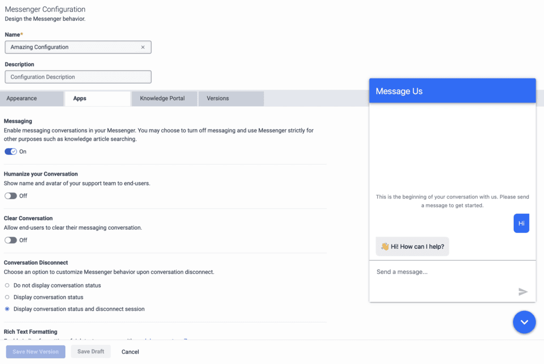544x364 pixels.
Task: Choose "Display conversation status and disconnect session"
Action: click(x=6, y=309)
